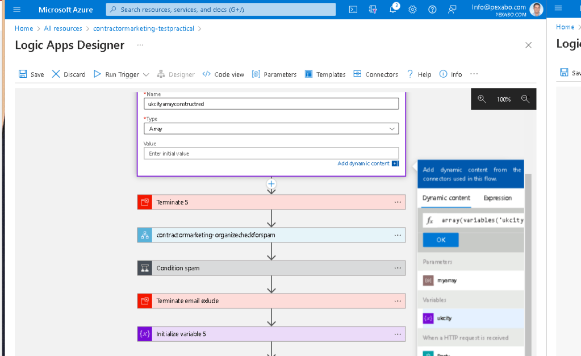
Task: Expand the Type dropdown showing Array
Action: (x=271, y=128)
